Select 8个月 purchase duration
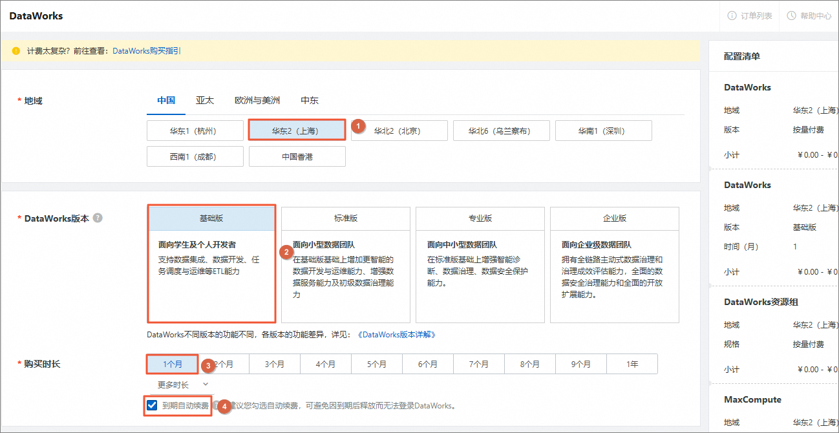 pyautogui.click(x=530, y=364)
